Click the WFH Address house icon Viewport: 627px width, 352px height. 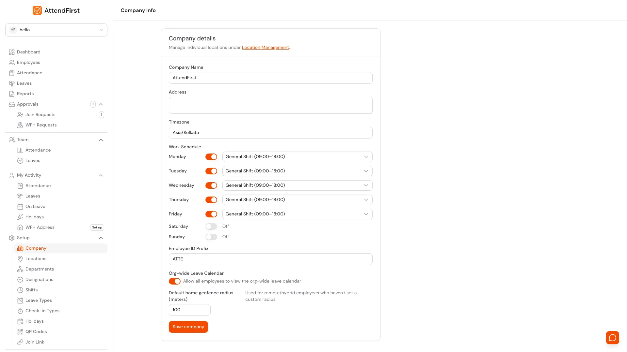(20, 227)
